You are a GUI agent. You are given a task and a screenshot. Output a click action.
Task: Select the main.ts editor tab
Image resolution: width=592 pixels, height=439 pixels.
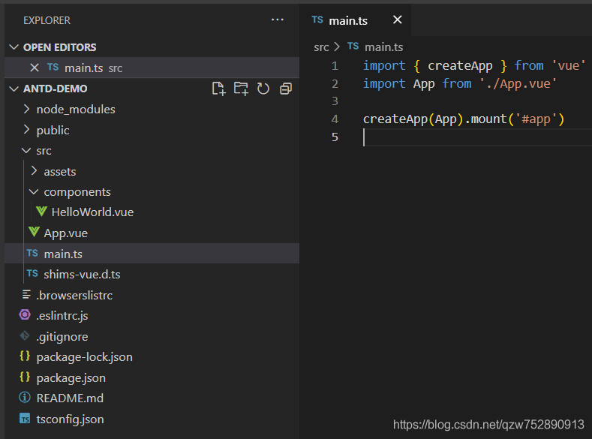click(x=347, y=20)
